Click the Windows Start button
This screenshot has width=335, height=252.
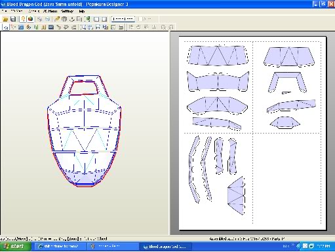click(15, 247)
